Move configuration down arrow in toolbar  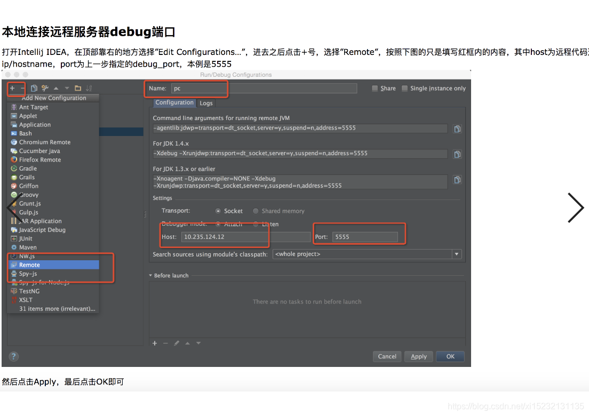pyautogui.click(x=67, y=88)
